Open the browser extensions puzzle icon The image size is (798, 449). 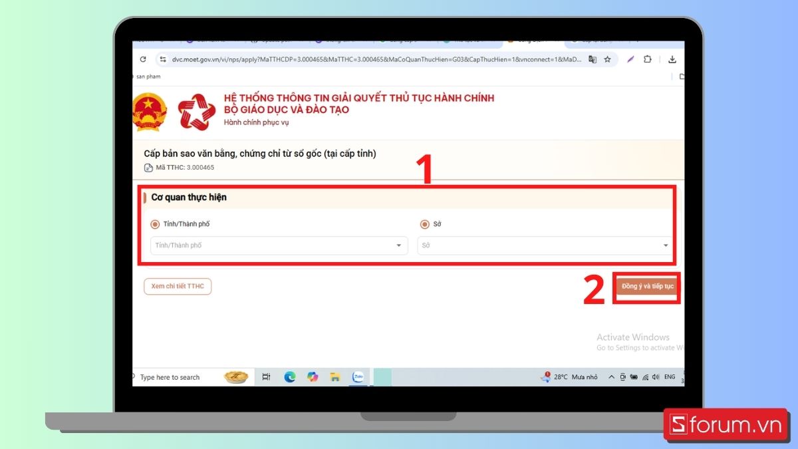point(647,59)
